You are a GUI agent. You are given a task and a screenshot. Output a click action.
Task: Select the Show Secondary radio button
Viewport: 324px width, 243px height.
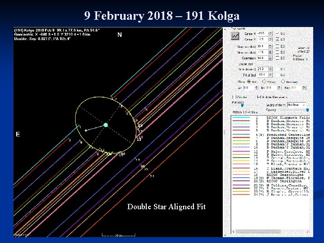pyautogui.click(x=283, y=81)
